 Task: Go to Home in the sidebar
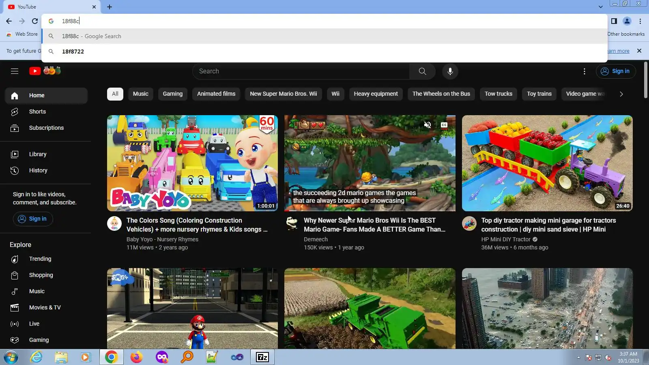point(46,95)
